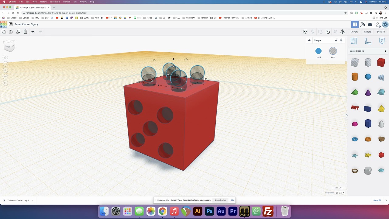Open Bricks mode icon

click(x=370, y=24)
